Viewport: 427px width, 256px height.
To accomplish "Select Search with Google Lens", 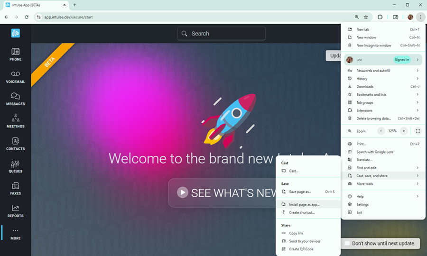I will [383, 152].
